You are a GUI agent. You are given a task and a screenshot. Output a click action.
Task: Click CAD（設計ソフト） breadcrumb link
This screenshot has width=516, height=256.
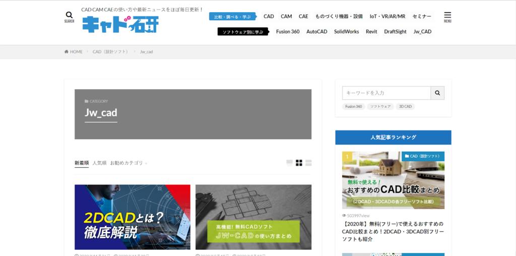tap(111, 52)
